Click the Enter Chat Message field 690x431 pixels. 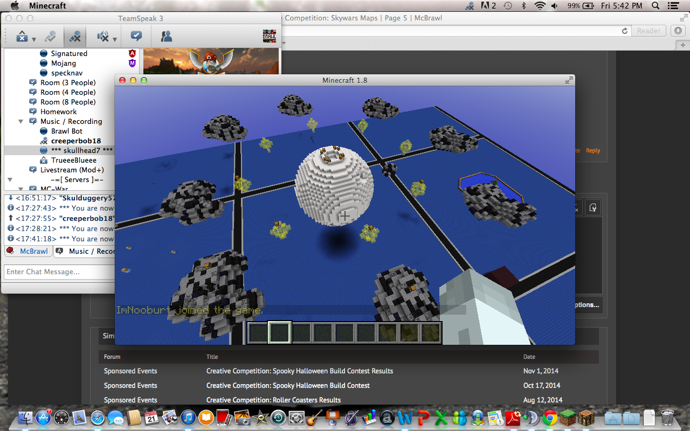point(58,272)
